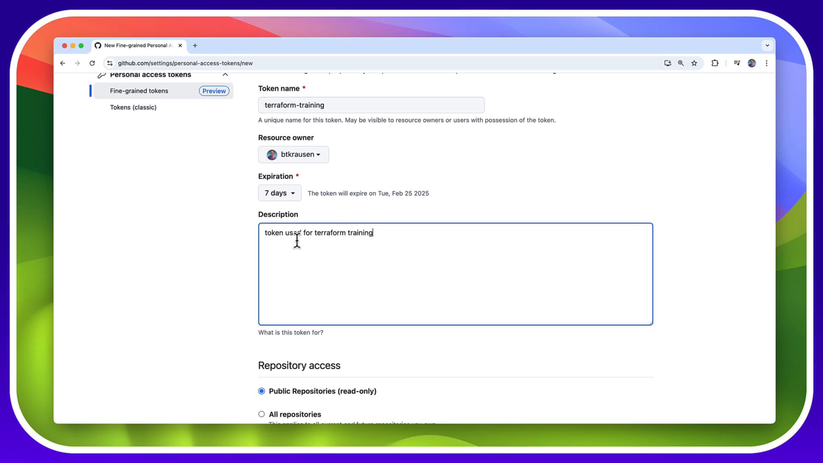
Task: Select the All repositories option
Action: click(261, 414)
